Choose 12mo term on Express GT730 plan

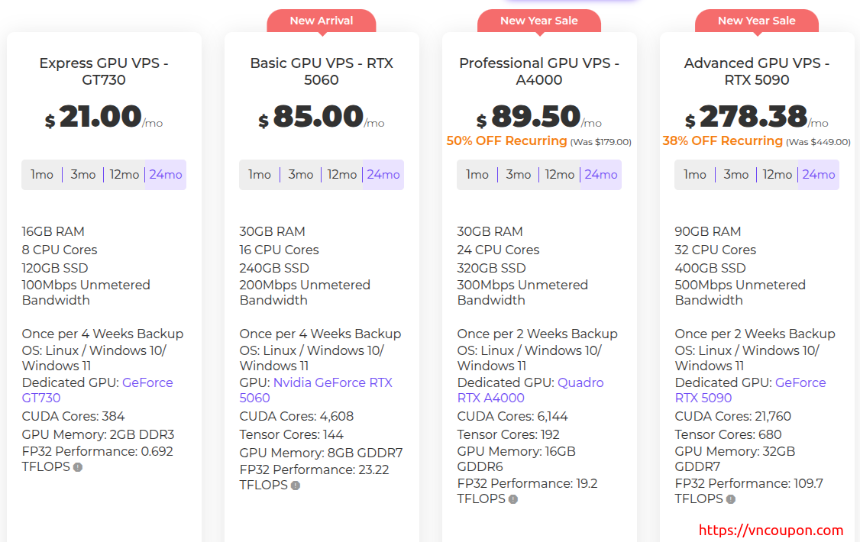[x=124, y=175]
